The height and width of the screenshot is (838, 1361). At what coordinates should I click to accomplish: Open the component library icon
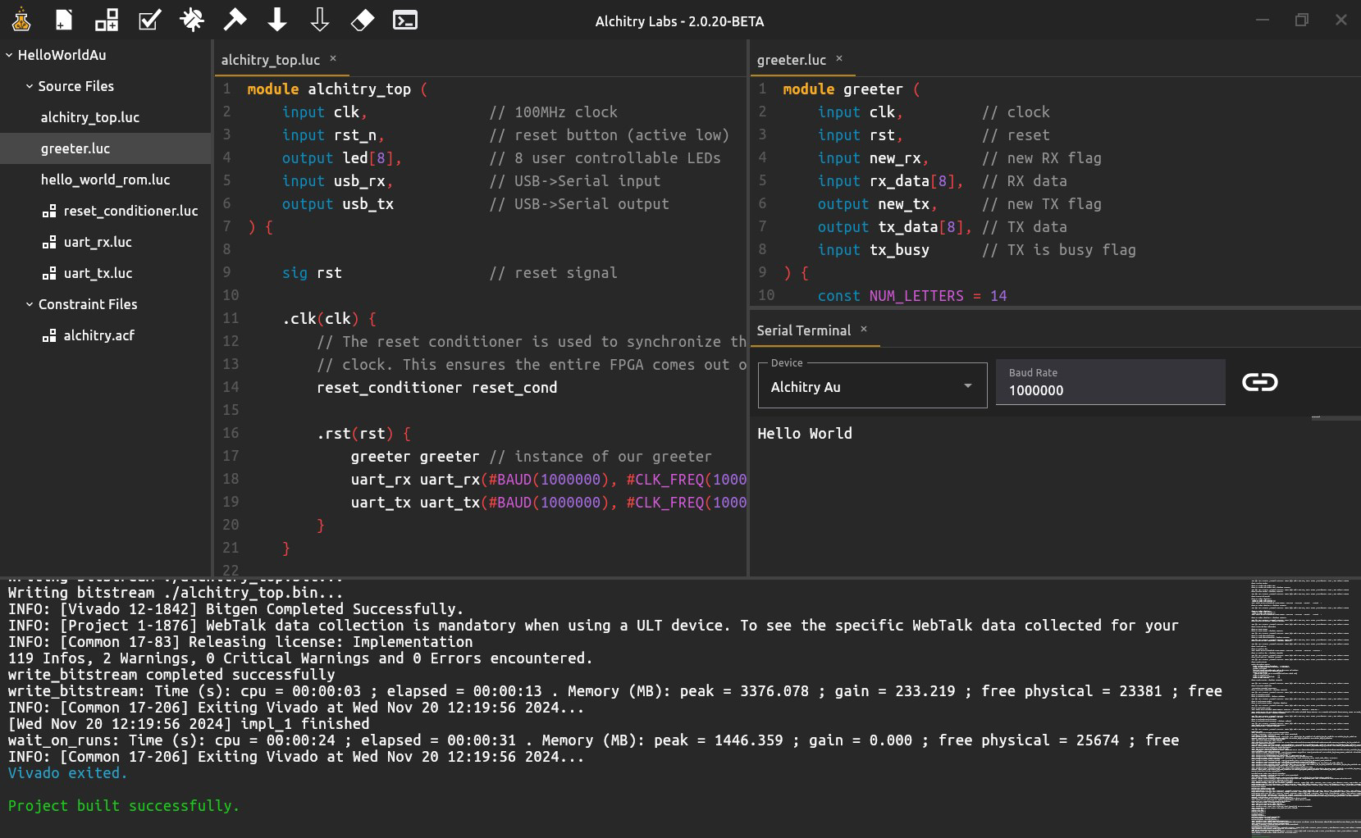[x=107, y=20]
